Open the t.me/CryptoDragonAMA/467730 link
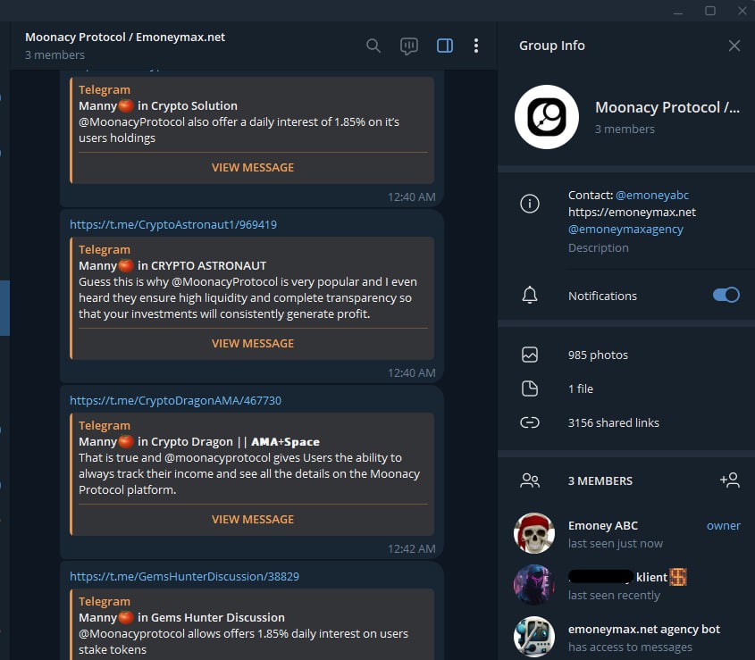This screenshot has width=755, height=660. tap(175, 400)
